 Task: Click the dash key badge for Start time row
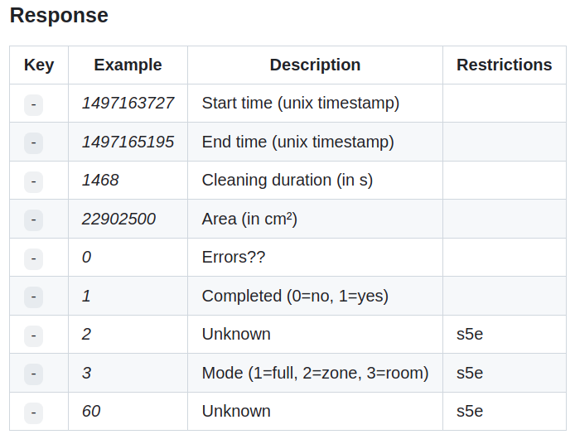point(33,105)
